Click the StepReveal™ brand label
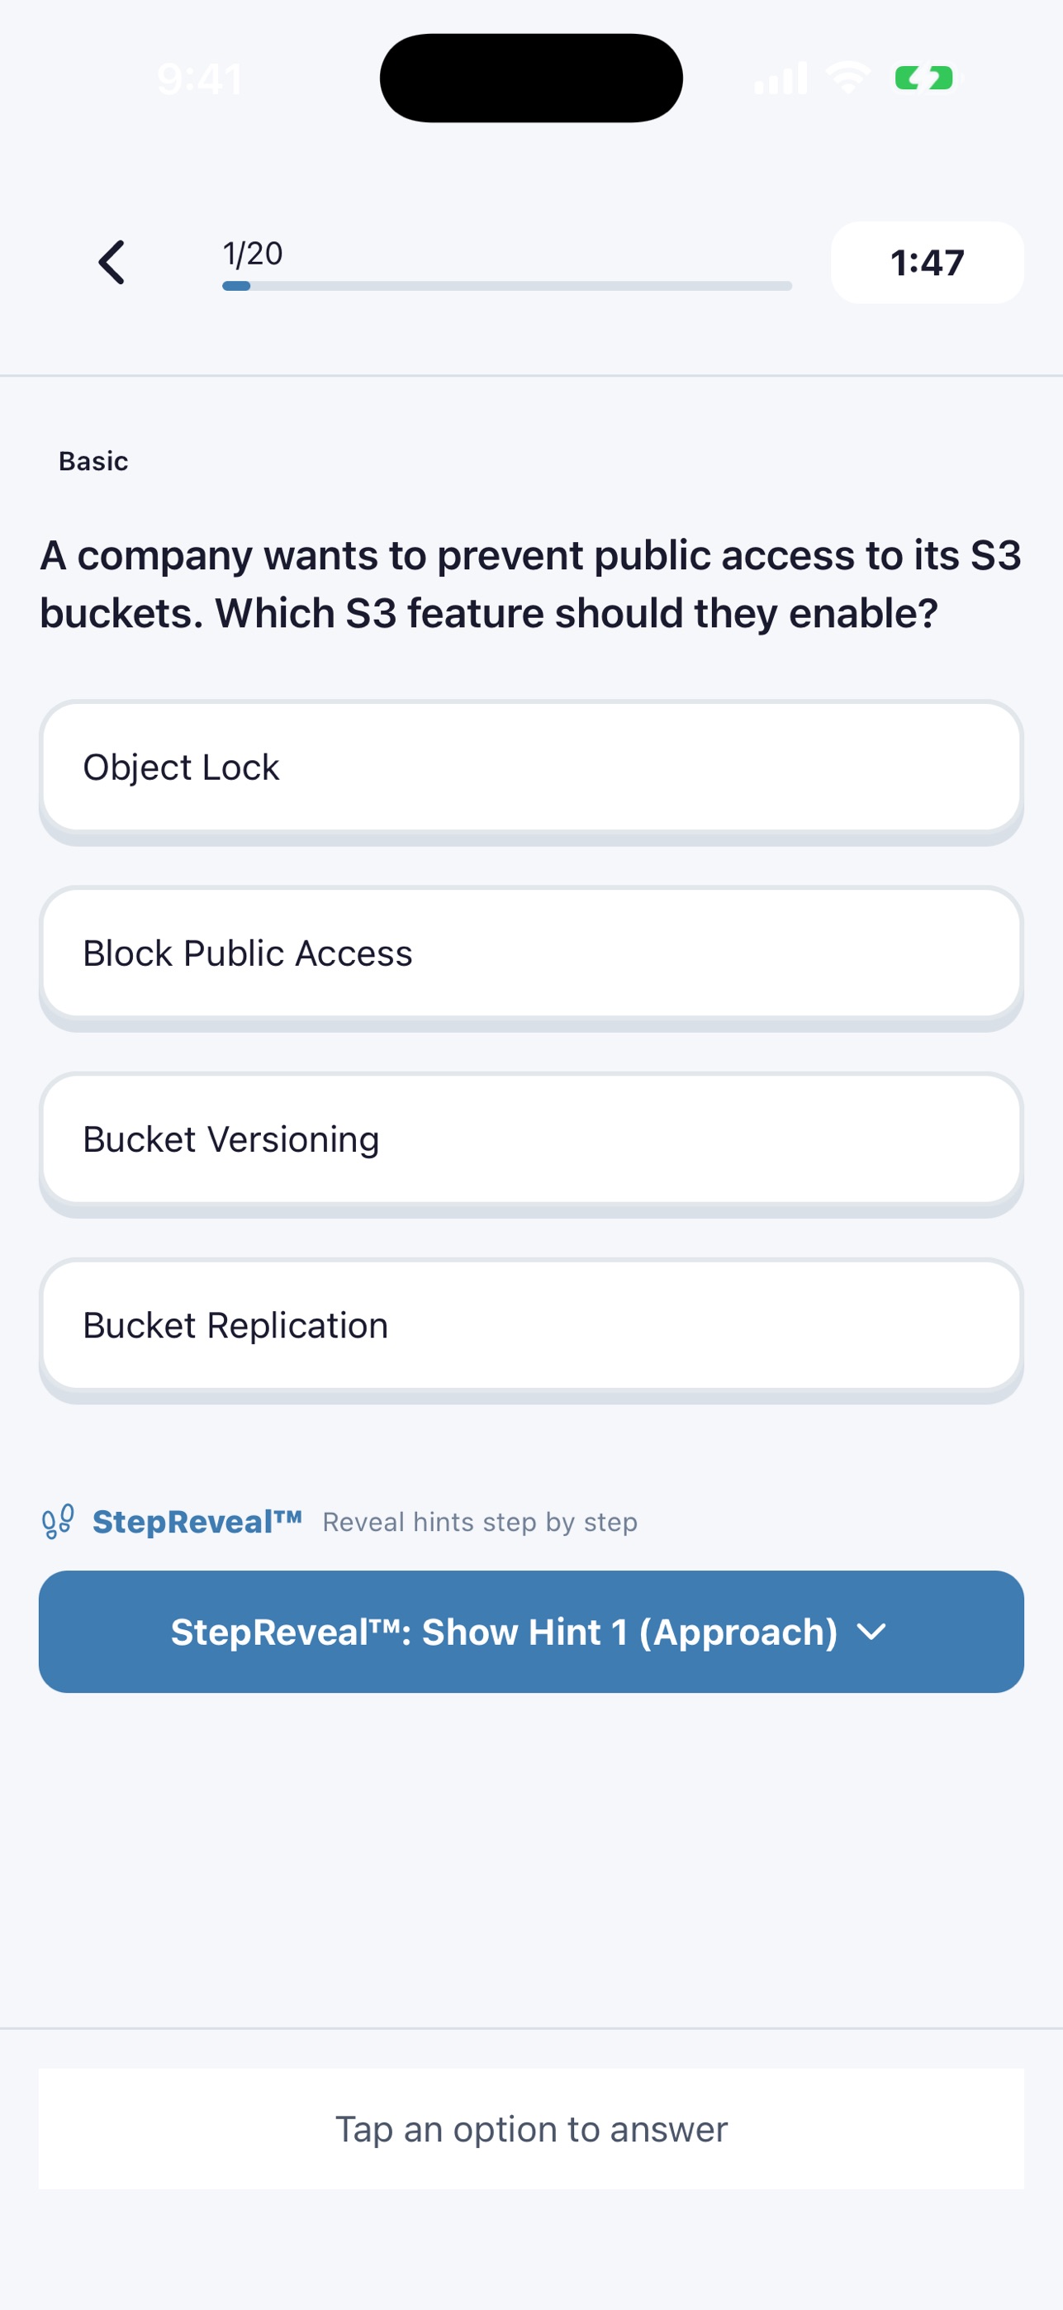The width and height of the screenshot is (1063, 2310). [197, 1522]
